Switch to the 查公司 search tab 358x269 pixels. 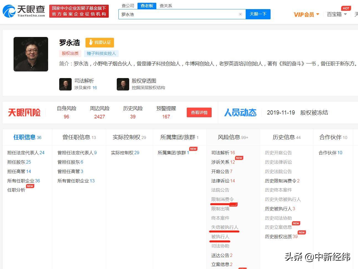click(x=128, y=6)
